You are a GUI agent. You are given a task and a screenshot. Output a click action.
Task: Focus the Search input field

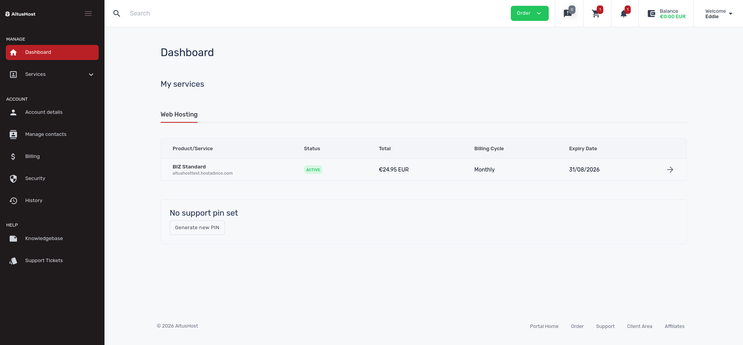pyautogui.click(x=317, y=14)
